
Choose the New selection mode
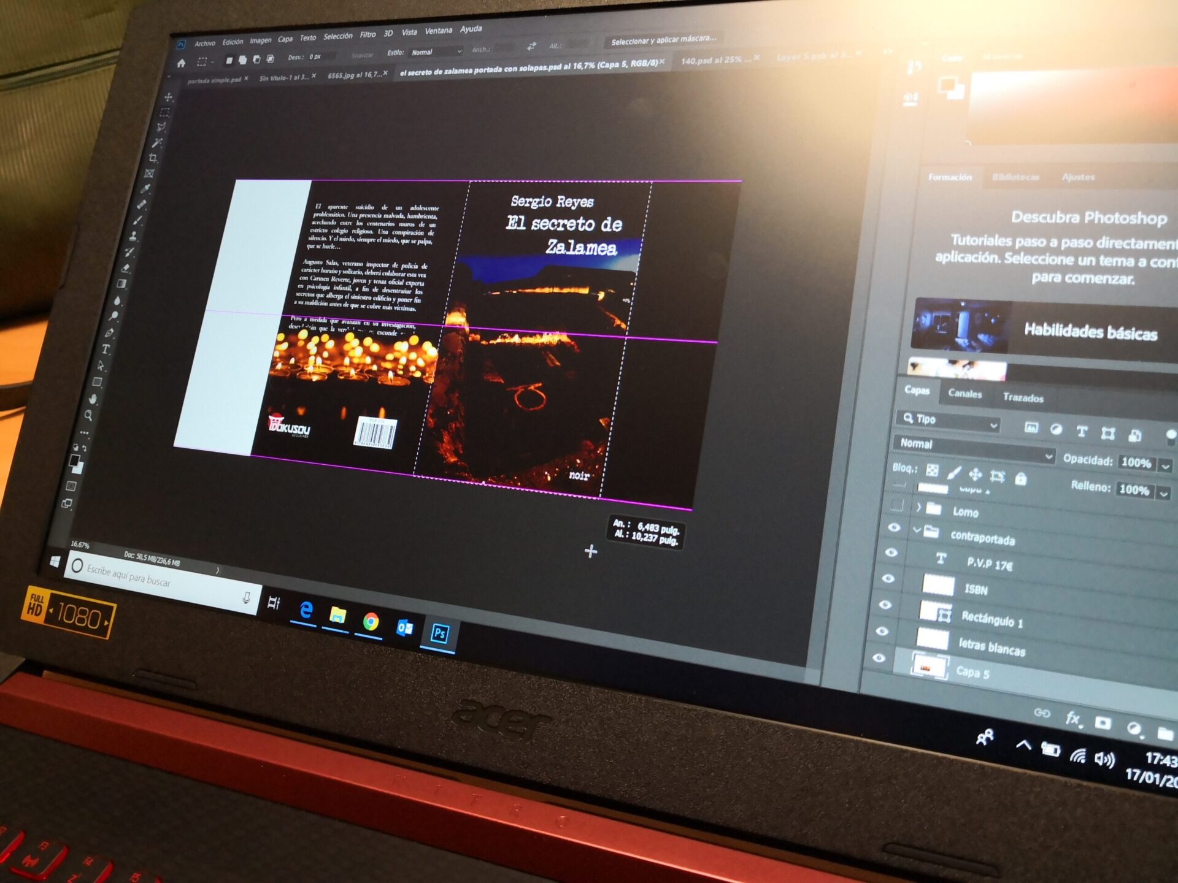[x=229, y=61]
